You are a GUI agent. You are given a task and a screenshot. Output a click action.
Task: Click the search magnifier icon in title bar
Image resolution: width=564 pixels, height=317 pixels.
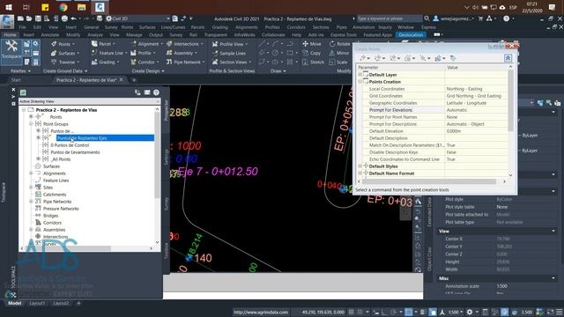pyautogui.click(x=427, y=18)
